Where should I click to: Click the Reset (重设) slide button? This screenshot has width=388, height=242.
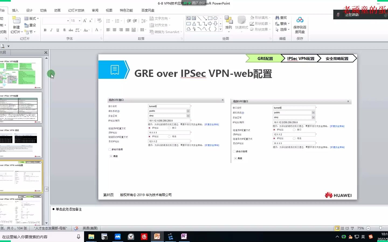[x=30, y=25]
